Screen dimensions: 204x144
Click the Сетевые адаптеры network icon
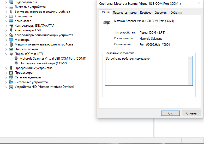coord(11,77)
